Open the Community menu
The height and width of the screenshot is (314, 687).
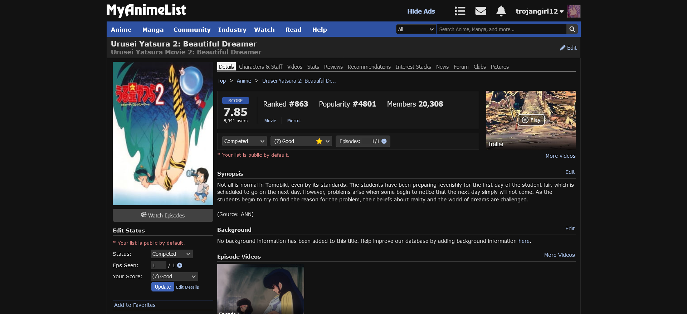point(192,30)
